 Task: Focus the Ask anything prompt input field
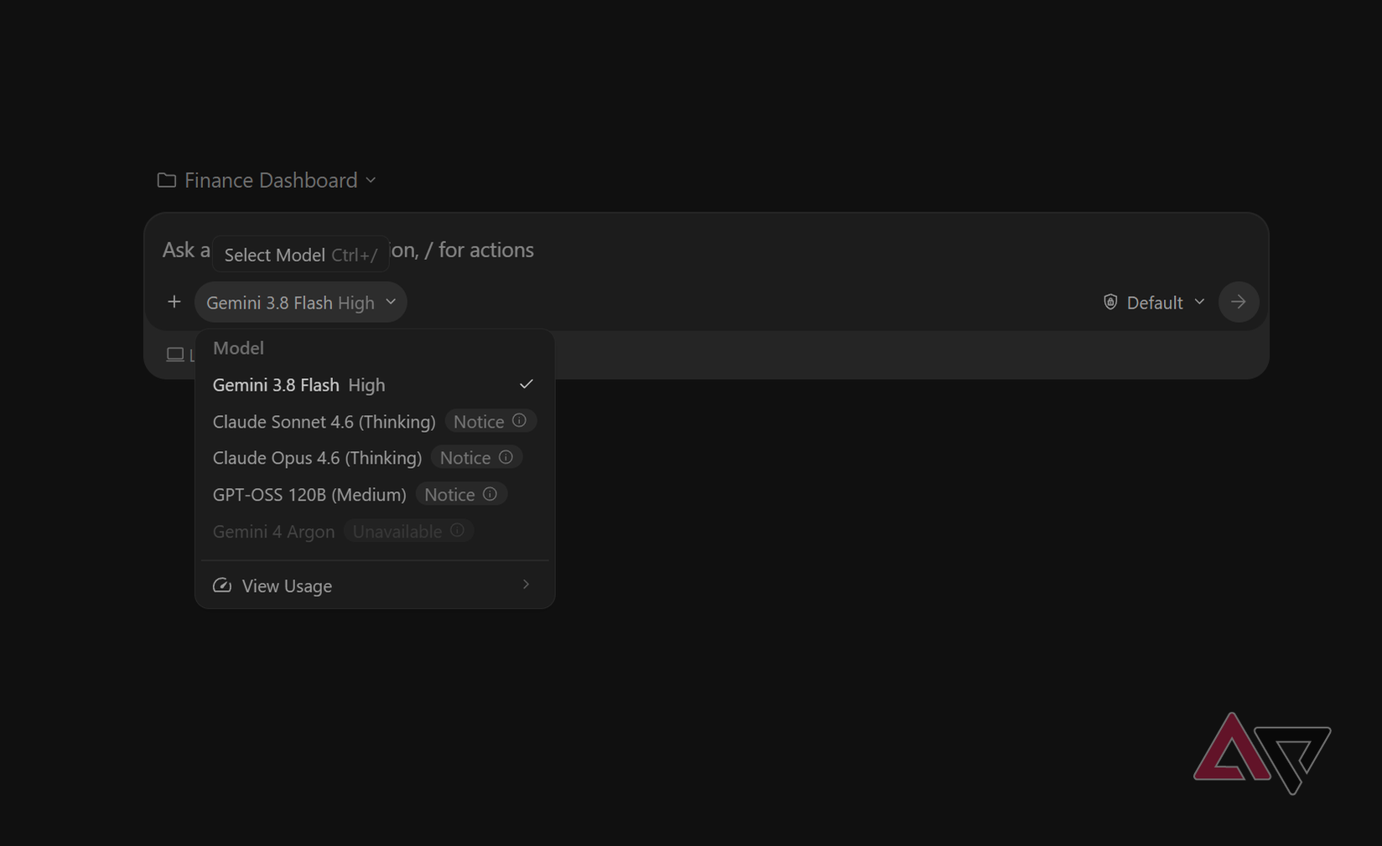[705, 250]
